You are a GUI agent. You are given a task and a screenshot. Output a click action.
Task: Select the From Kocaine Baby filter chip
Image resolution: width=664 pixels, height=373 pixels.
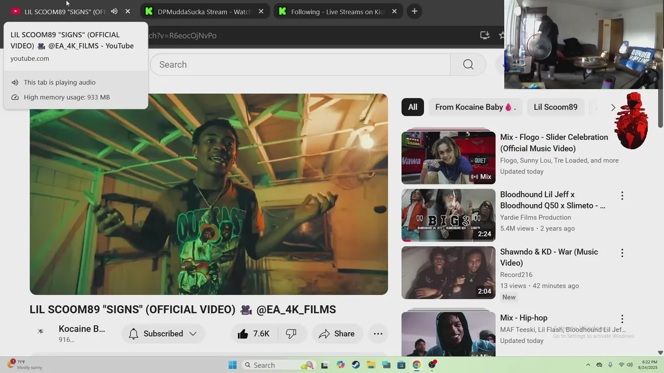pyautogui.click(x=475, y=107)
